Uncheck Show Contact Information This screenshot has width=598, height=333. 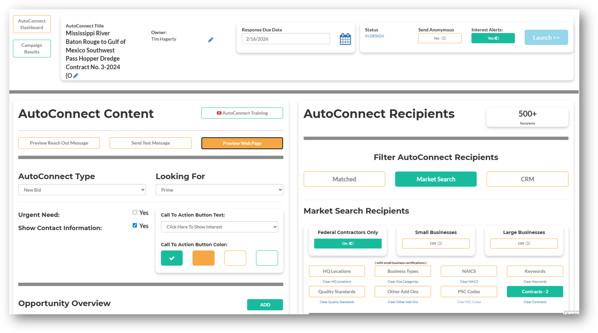[x=134, y=225]
